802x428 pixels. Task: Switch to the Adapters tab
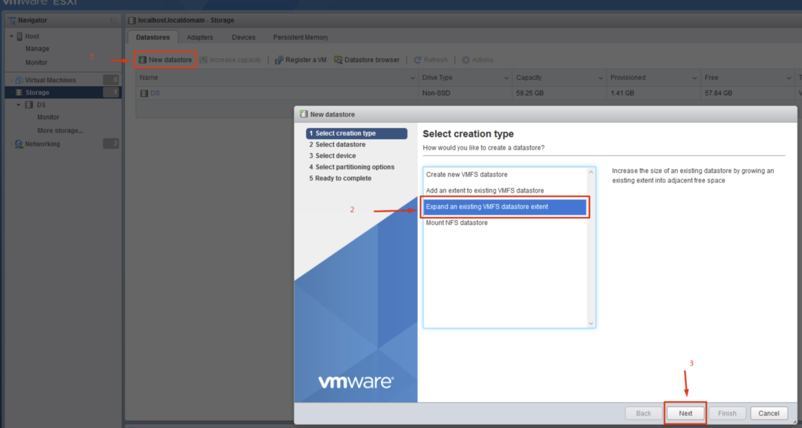pos(200,37)
